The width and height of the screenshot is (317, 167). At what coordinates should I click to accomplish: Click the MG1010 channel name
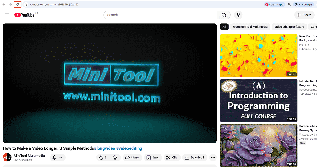(x=304, y=45)
